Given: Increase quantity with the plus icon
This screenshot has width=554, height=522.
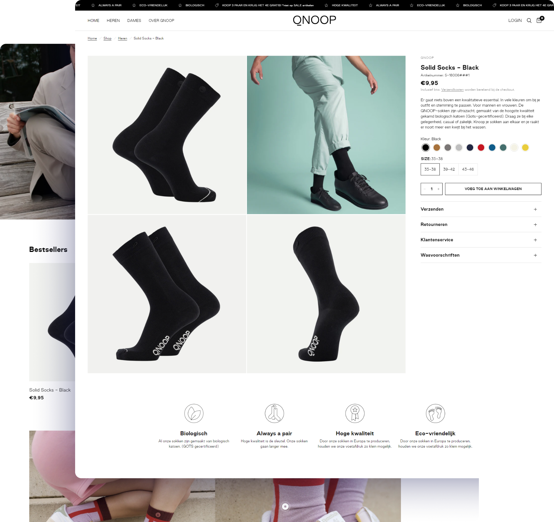Looking at the screenshot, I should point(439,189).
